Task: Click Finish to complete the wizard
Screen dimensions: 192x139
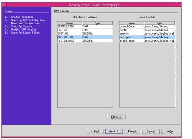Action: pos(133,131)
